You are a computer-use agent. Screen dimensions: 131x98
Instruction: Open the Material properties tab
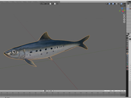[127, 66]
